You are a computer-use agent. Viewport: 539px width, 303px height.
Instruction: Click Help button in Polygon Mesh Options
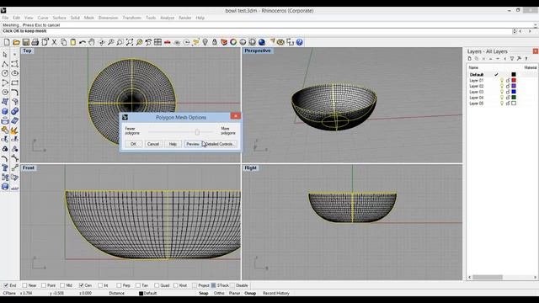(173, 144)
